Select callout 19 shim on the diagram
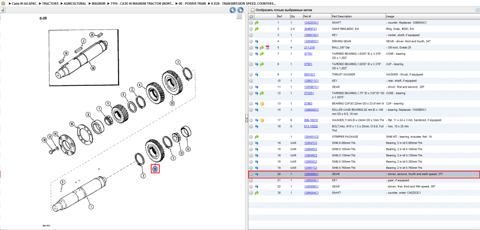The image size is (480, 230). (x=72, y=124)
